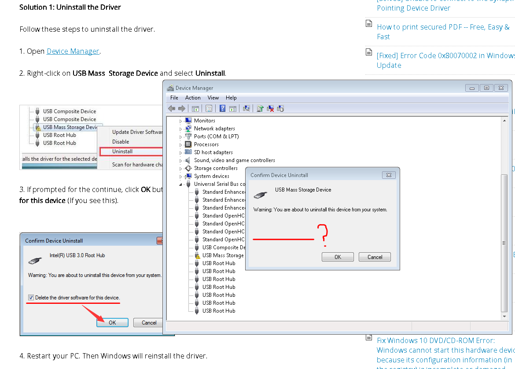Click the Properties toolbar icon
This screenshot has width=515, height=369.
pos(209,108)
